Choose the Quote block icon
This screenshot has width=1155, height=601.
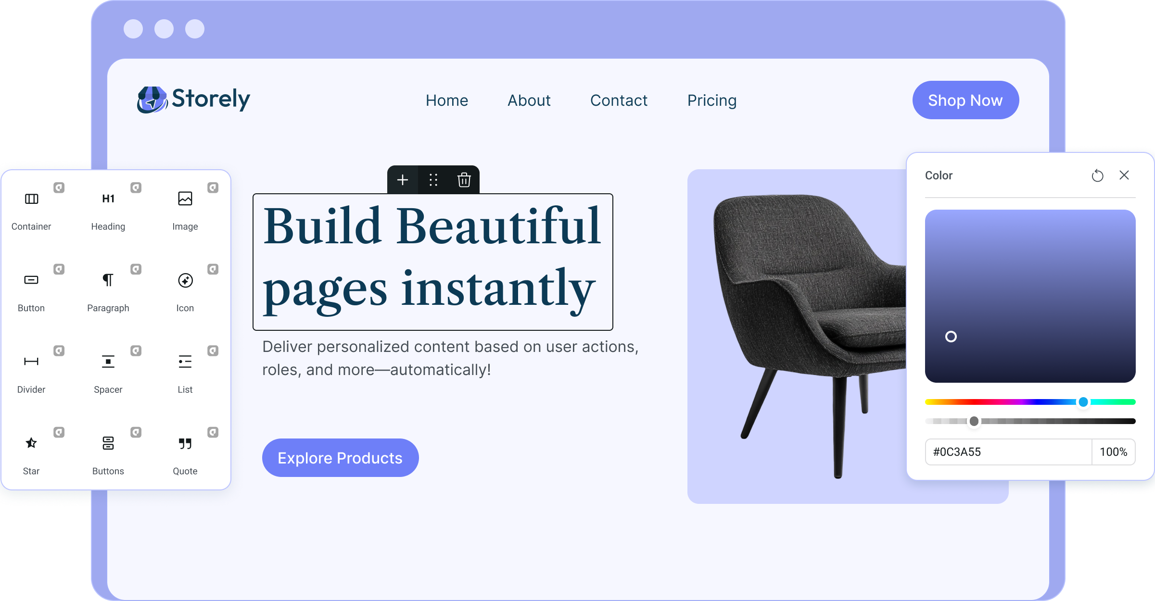pos(185,443)
